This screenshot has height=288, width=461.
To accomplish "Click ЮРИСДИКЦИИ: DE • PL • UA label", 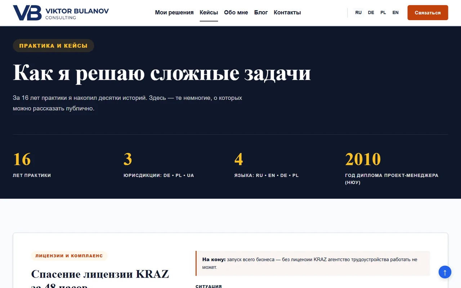I will (159, 175).
